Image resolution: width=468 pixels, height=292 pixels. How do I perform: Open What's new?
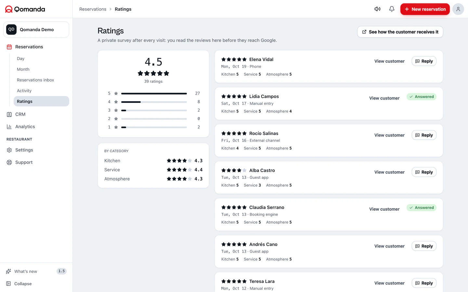(x=36, y=271)
